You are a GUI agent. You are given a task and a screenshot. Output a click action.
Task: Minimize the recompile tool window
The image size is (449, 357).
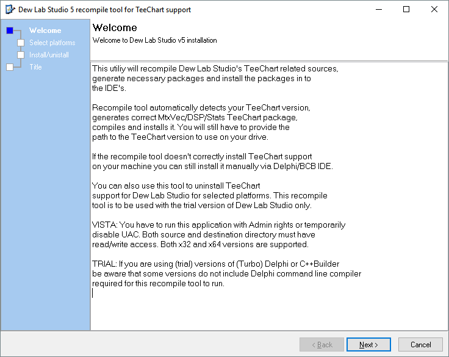379,9
